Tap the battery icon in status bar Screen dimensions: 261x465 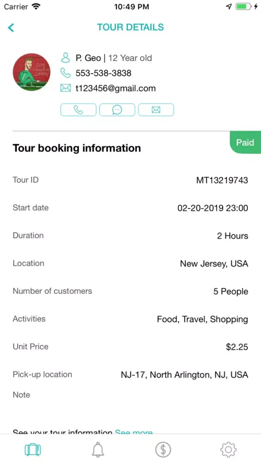pyautogui.click(x=243, y=7)
